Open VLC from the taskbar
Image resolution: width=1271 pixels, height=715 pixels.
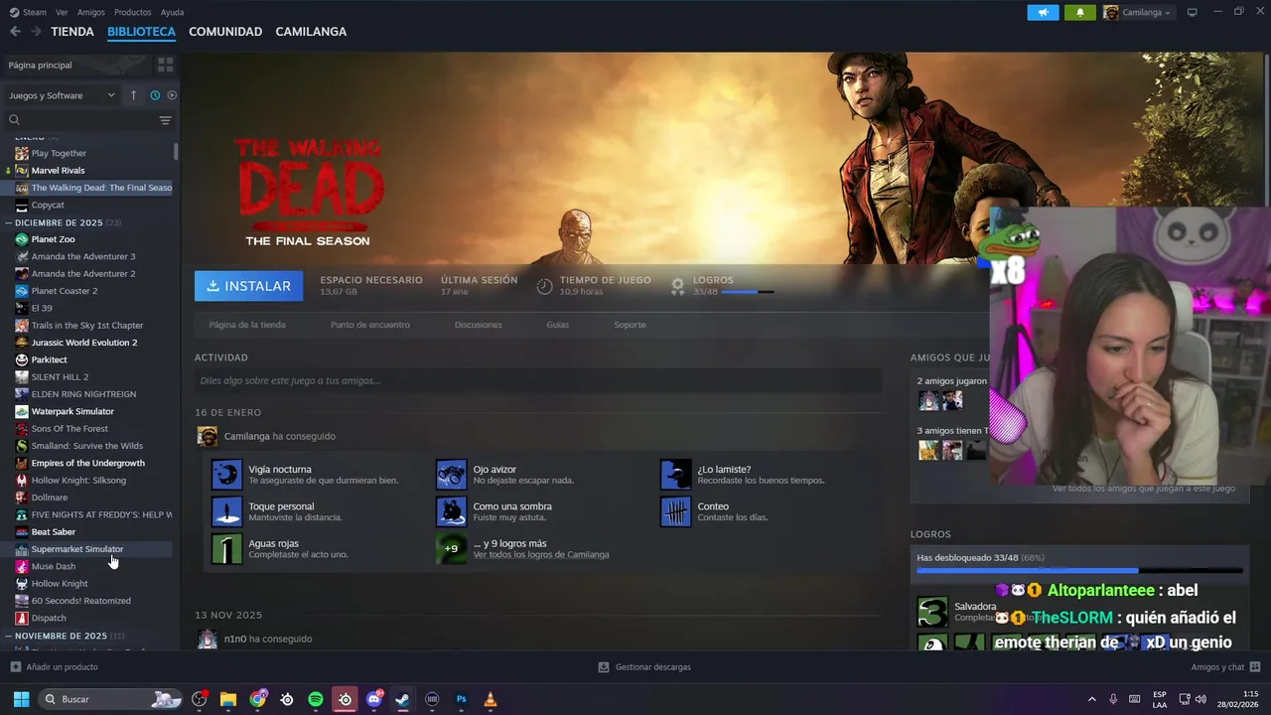(490, 699)
